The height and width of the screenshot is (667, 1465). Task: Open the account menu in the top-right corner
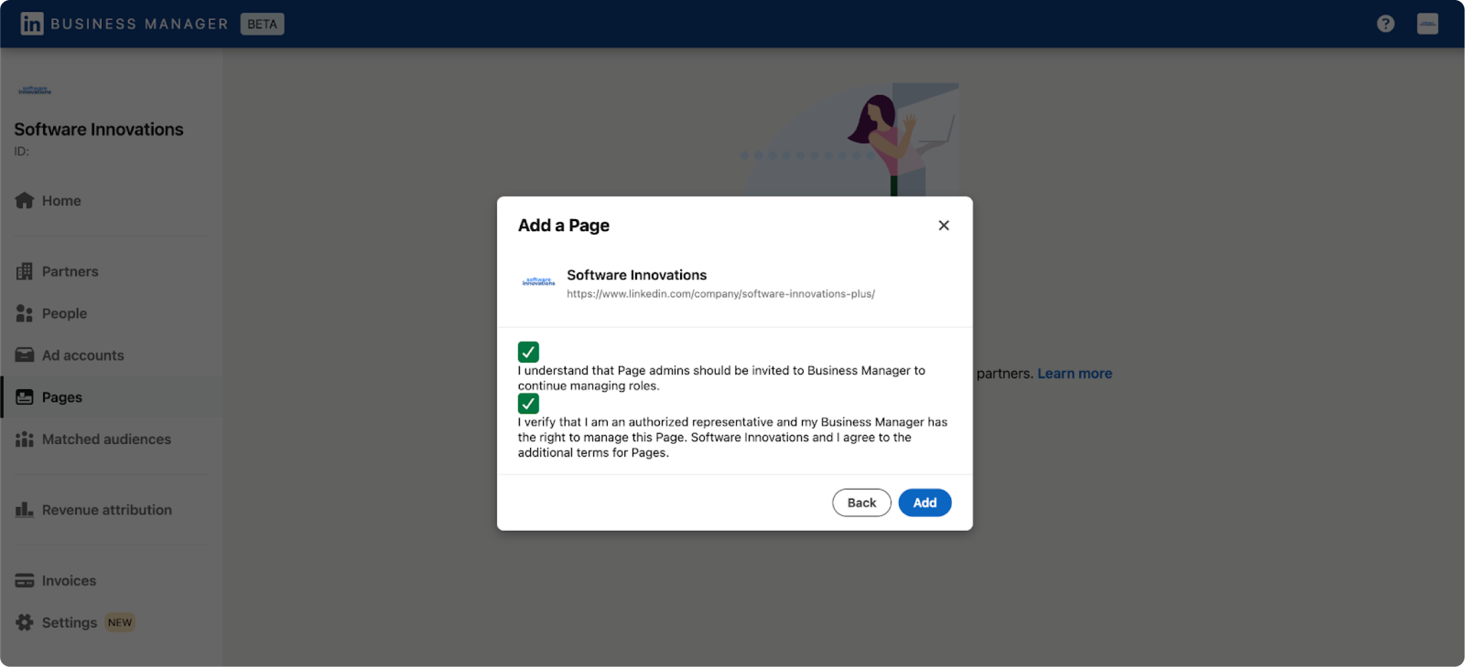pos(1427,24)
